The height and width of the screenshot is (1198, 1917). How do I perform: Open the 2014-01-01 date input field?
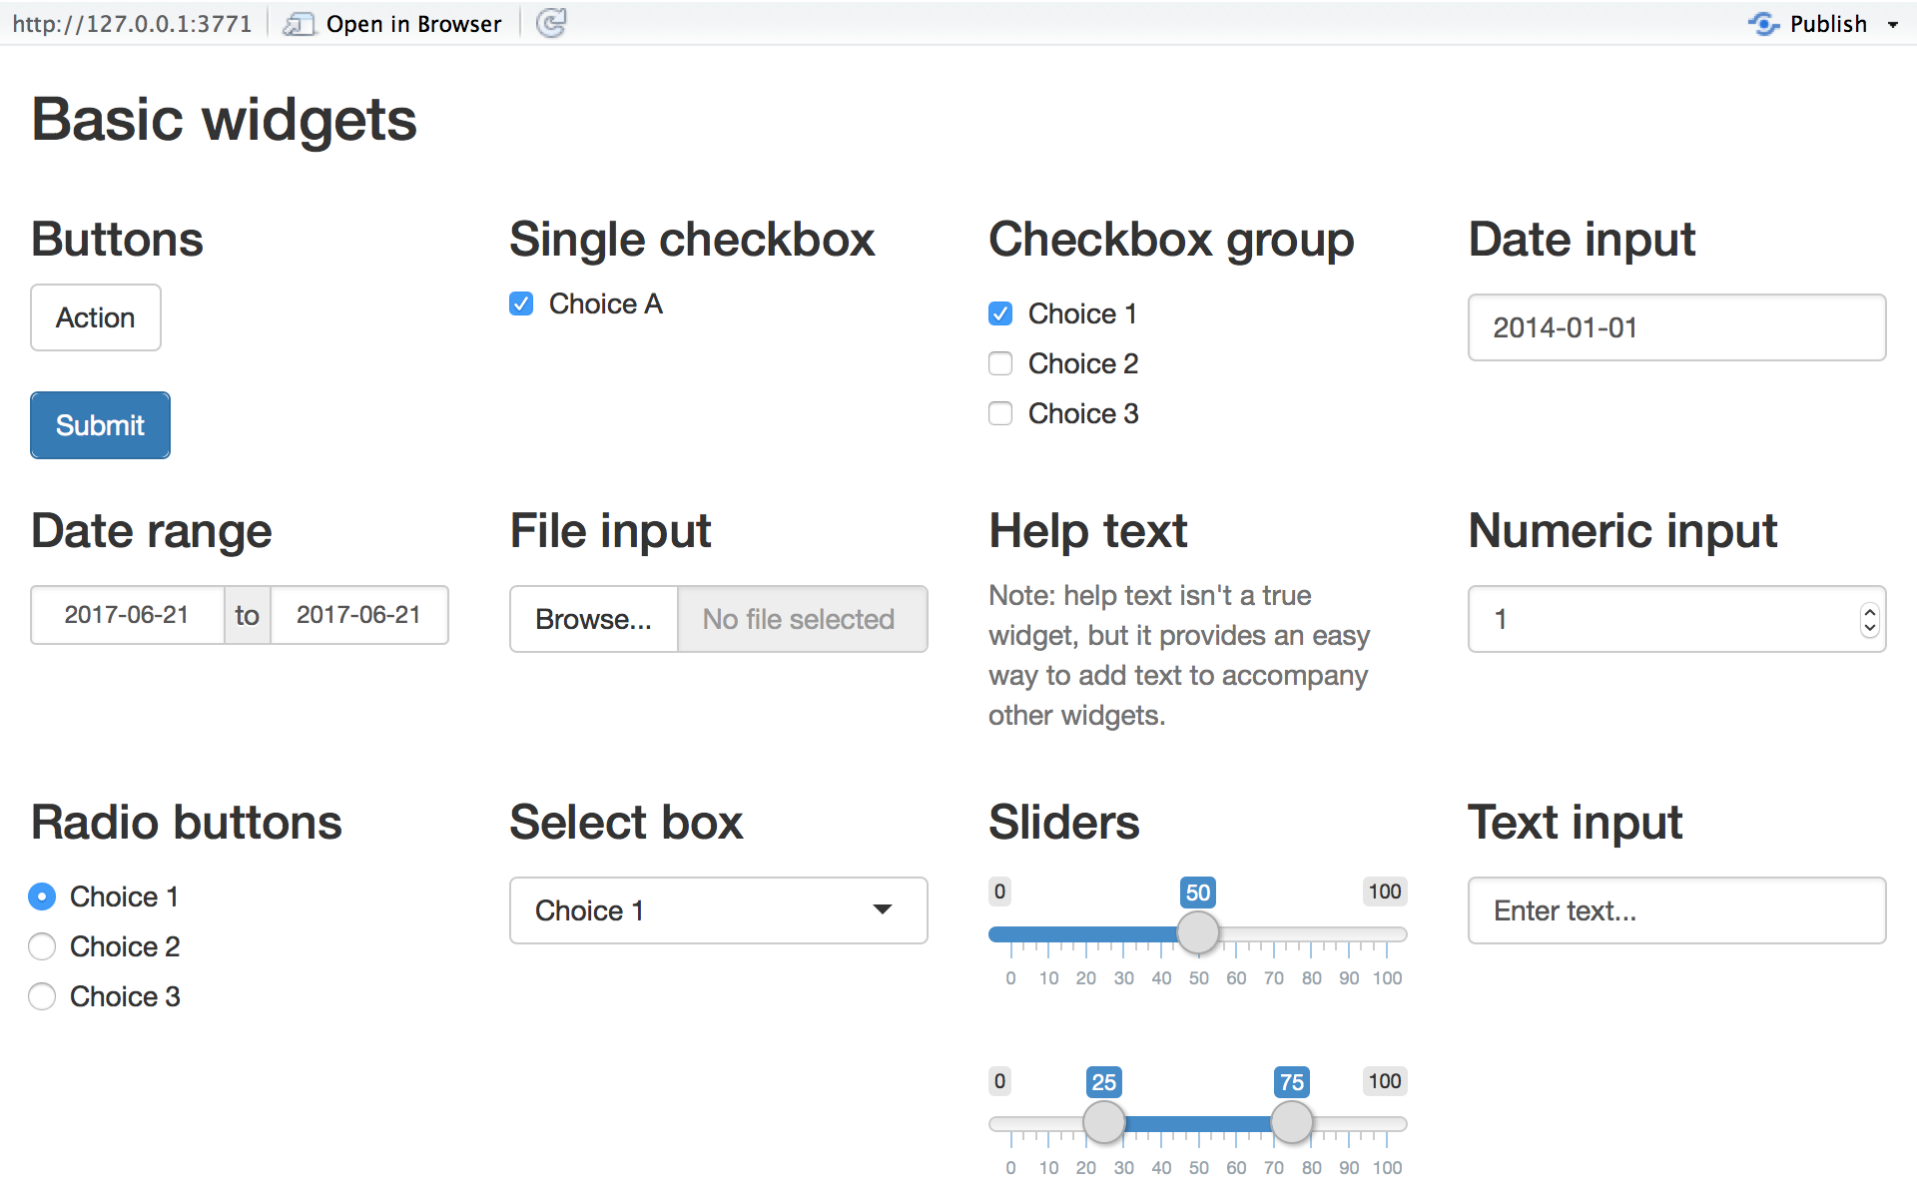(1676, 327)
